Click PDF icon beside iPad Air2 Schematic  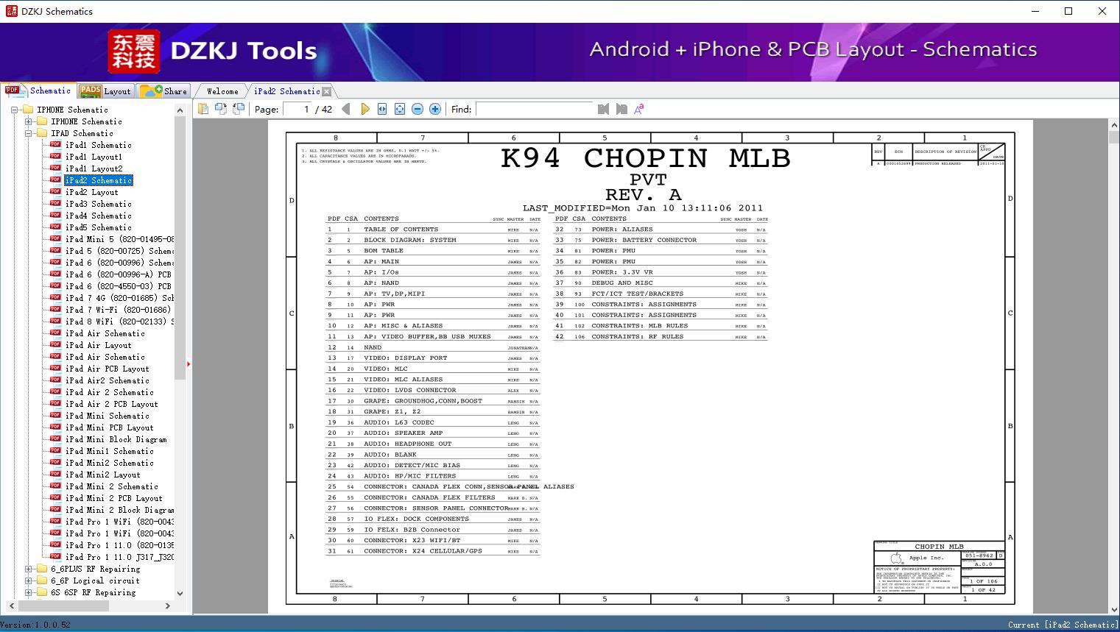[55, 380]
